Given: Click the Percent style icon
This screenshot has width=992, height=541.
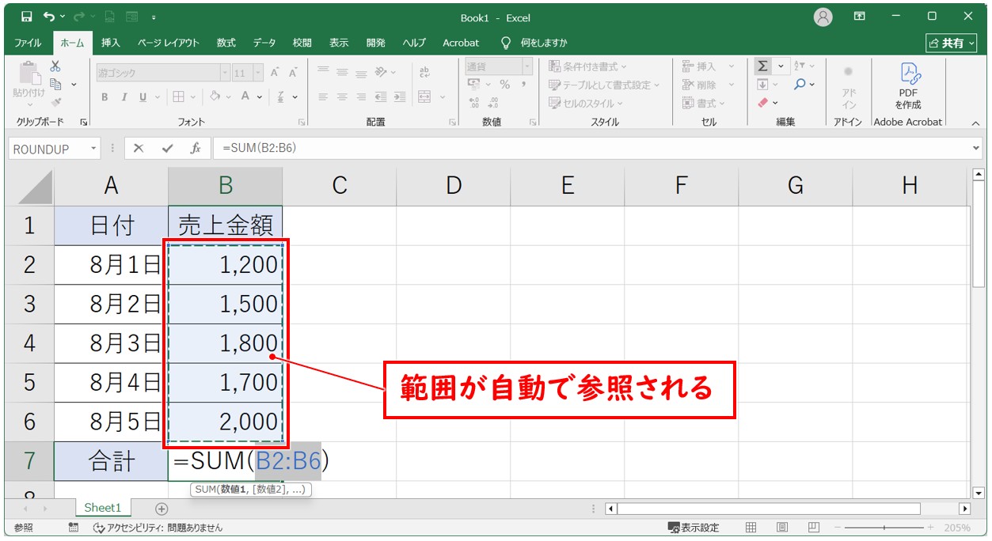Looking at the screenshot, I should pyautogui.click(x=505, y=85).
